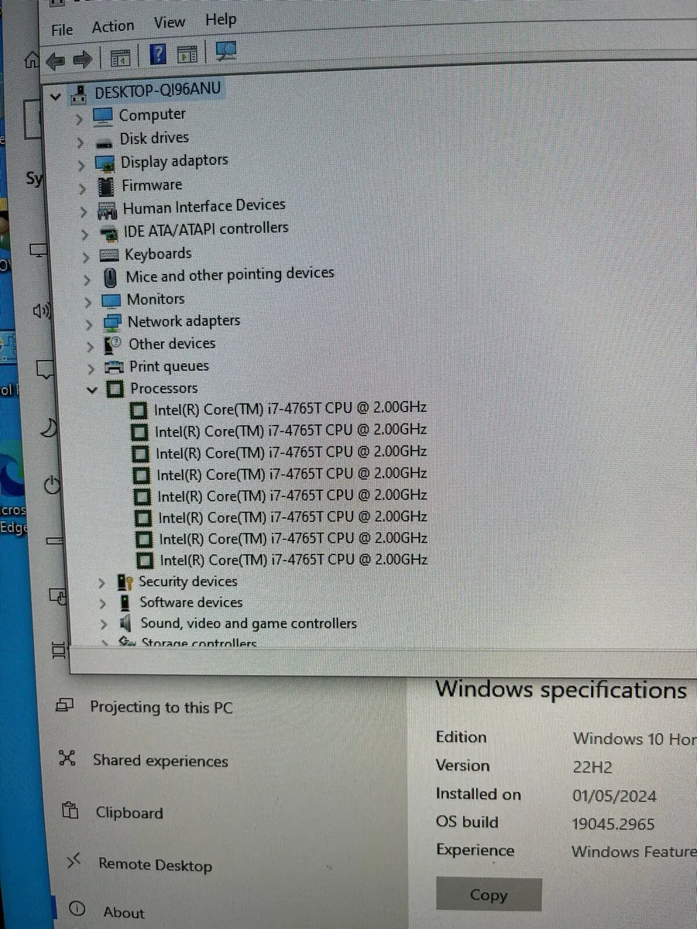Select the IDE ATA/ATAPI controllers label

coord(206,230)
